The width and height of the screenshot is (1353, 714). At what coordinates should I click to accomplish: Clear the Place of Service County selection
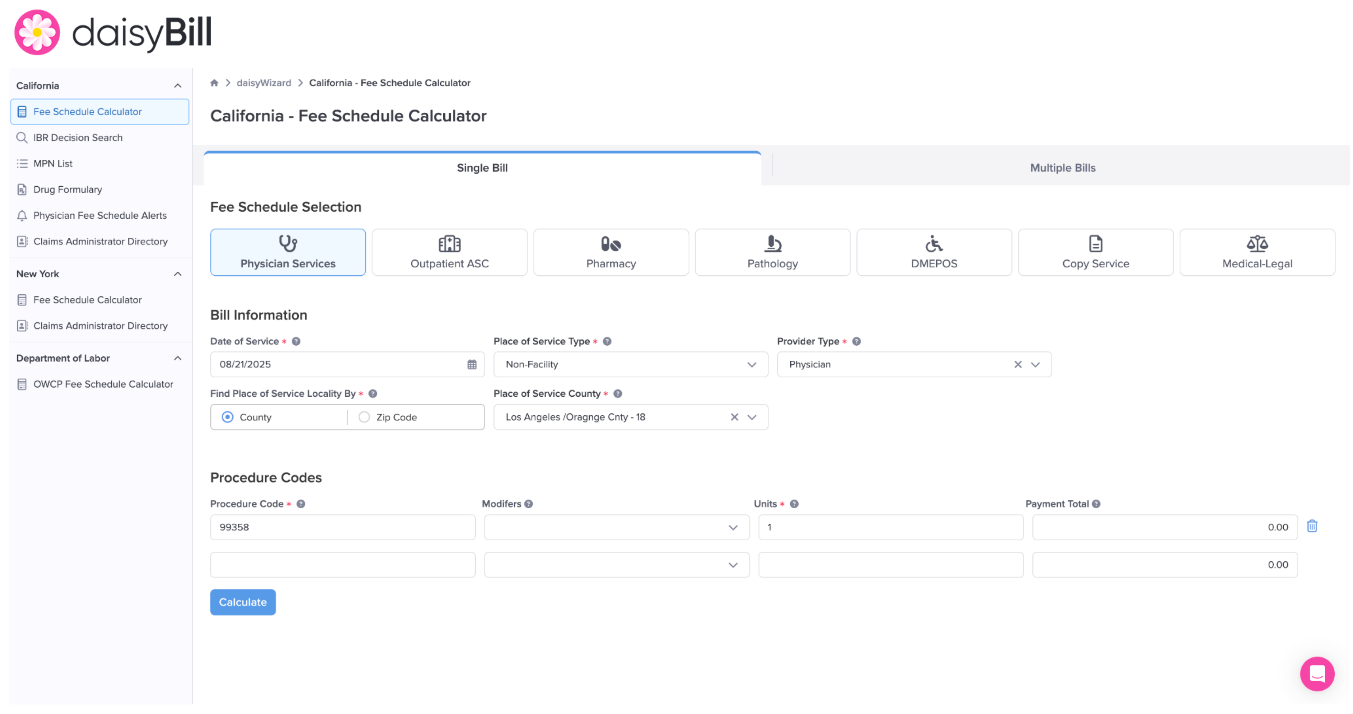[734, 417]
